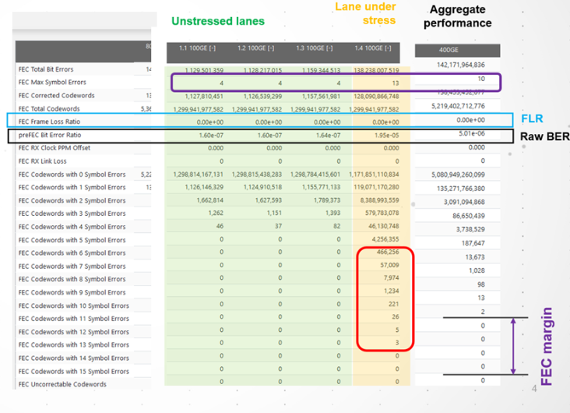Click the aggregate total codewords 5,219,402,712,776

(458, 106)
